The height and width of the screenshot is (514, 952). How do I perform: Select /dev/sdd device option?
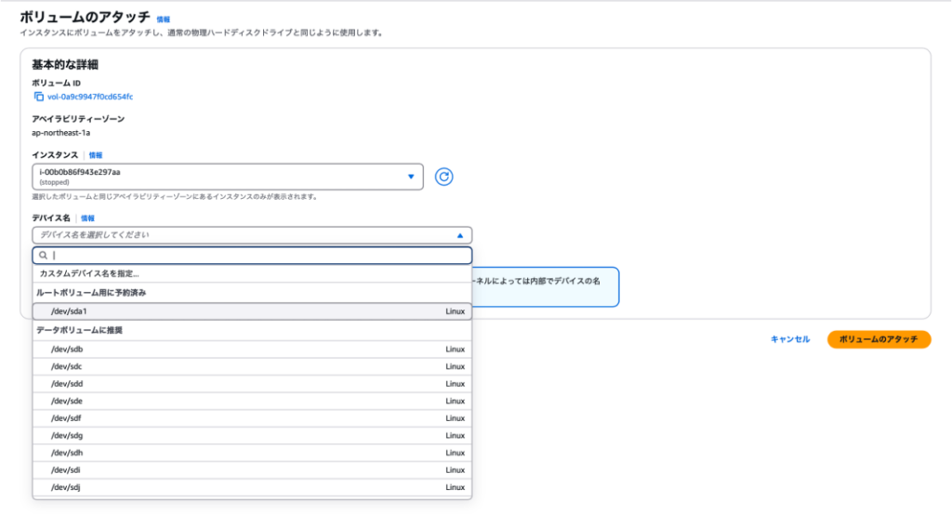tap(252, 384)
